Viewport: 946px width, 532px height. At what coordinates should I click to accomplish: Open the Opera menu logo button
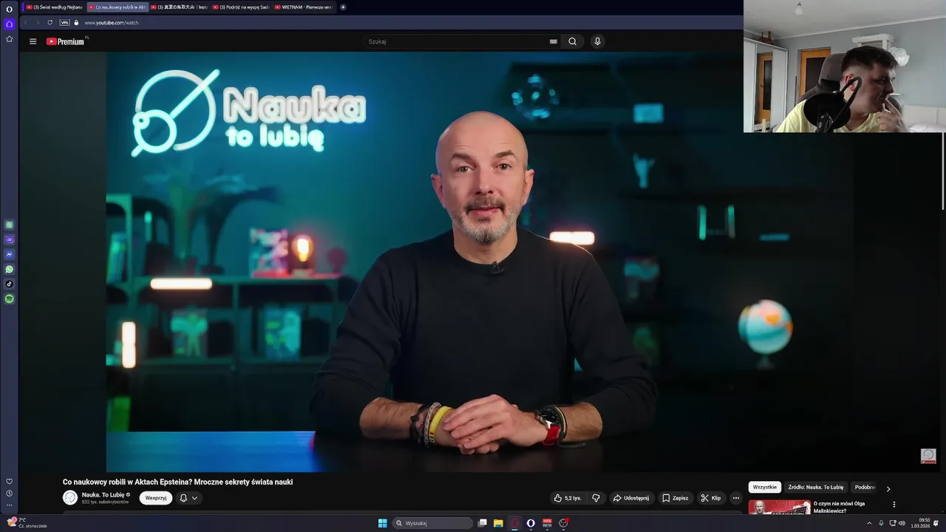coord(9,9)
